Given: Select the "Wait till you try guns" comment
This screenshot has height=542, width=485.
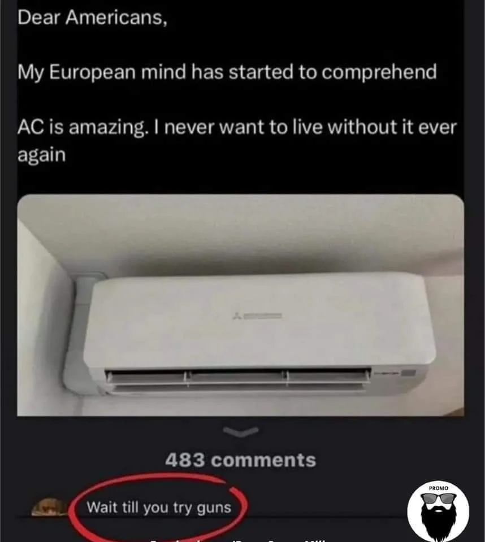Looking at the screenshot, I should coord(159,508).
